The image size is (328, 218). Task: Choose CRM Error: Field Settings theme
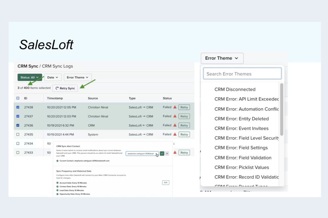[x=241, y=148]
